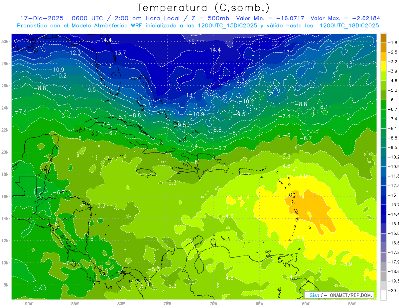Click the white swatch below -20 on colorbar
This screenshot has height=308, width=399.
383,295
